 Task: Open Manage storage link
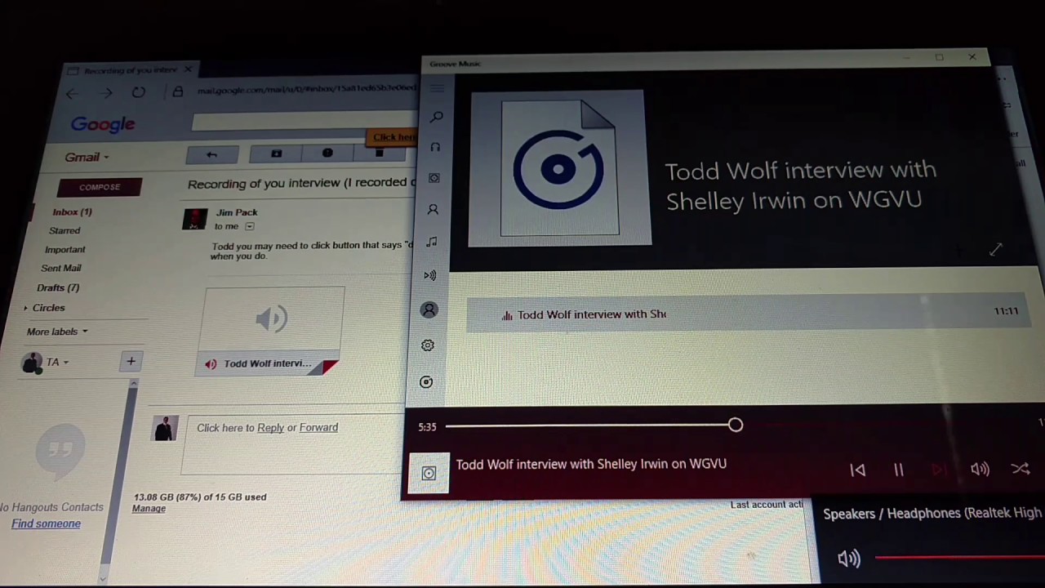point(149,509)
